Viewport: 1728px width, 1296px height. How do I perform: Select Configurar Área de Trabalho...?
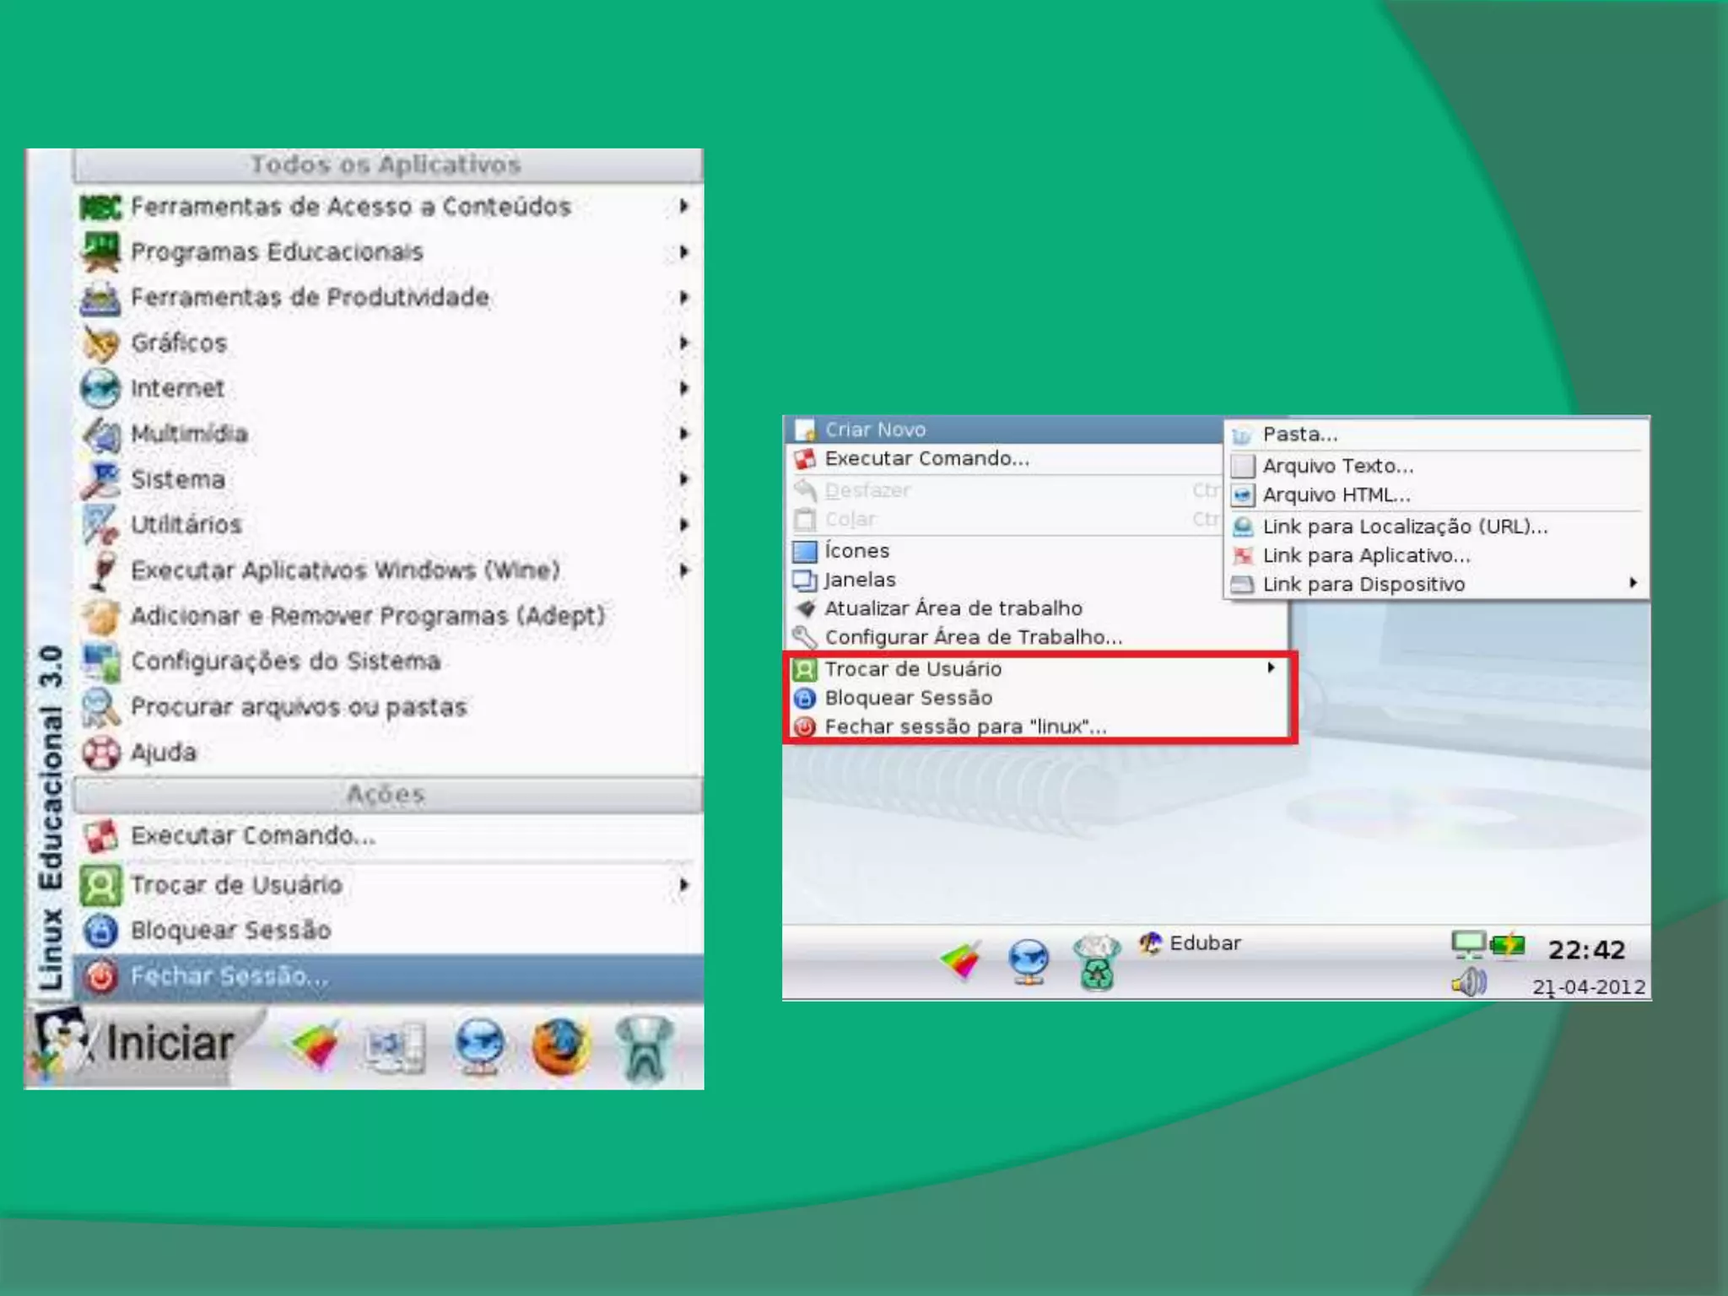973,637
